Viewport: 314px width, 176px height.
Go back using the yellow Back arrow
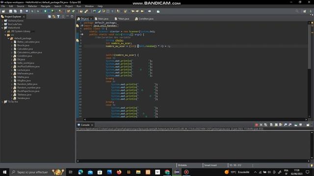(x=142, y=11)
